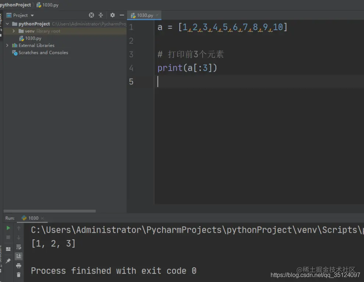This screenshot has height=282, width=364.
Task: Click pythonProject in the breadcrumb bar
Action: tap(15, 5)
